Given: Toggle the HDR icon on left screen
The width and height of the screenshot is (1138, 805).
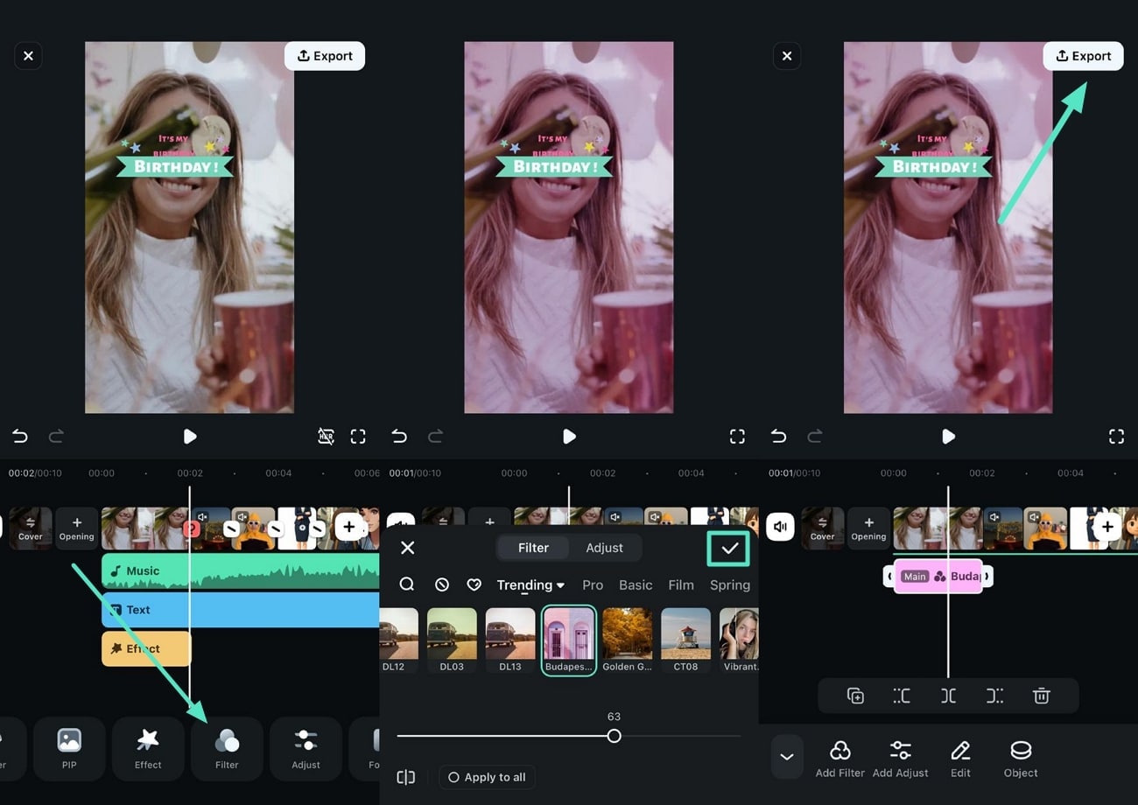Looking at the screenshot, I should (x=326, y=436).
